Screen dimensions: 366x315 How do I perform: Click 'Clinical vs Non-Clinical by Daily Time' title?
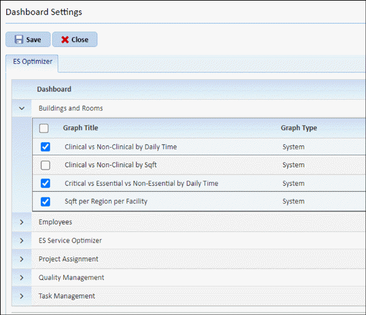(121, 147)
